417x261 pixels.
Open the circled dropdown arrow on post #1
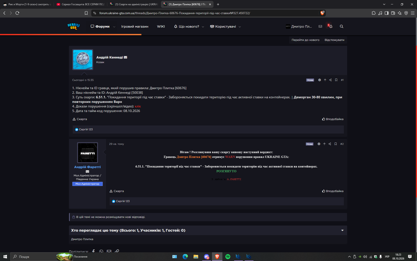coord(320,80)
